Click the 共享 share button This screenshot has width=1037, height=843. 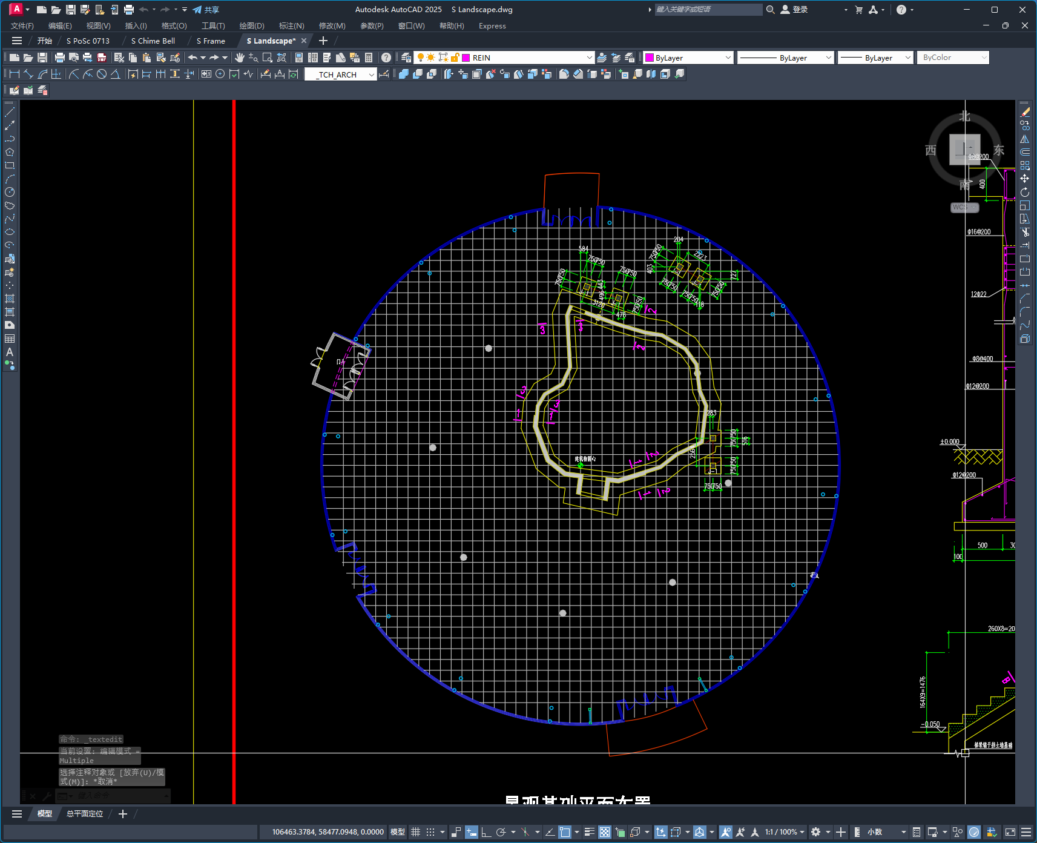click(x=206, y=10)
